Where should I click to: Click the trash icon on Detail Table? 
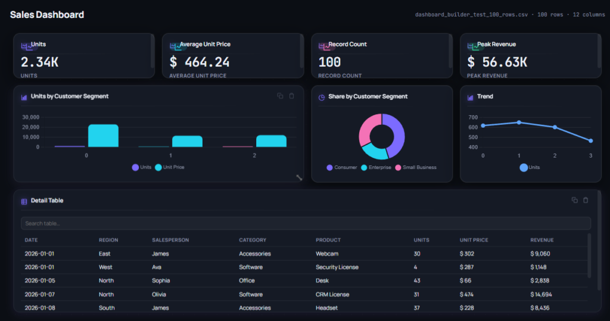pos(586,200)
